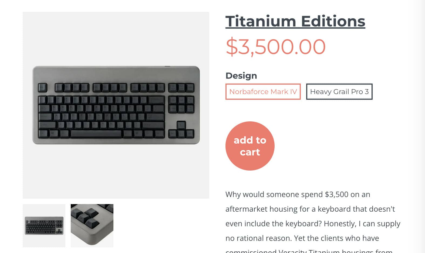Click the "no rational reason" description line
Image resolution: width=425 pixels, height=253 pixels.
point(302,238)
